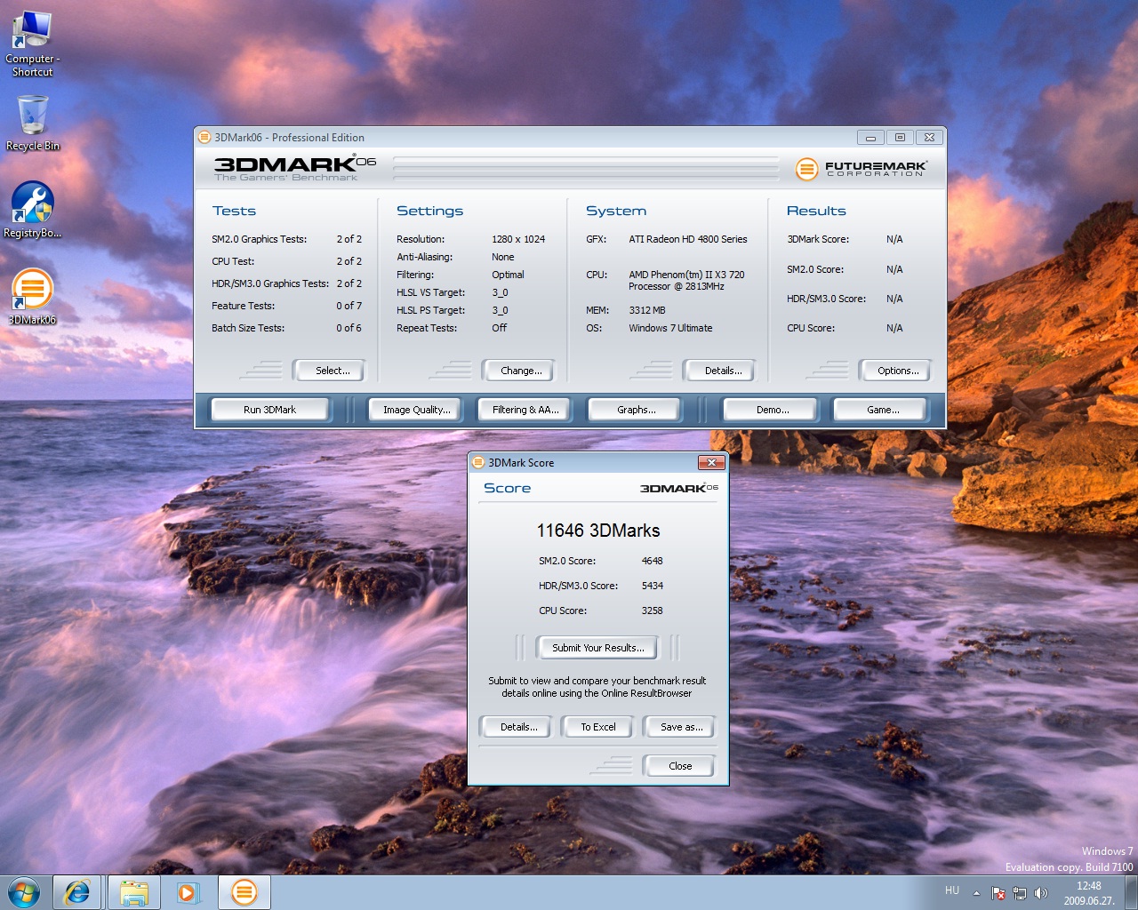Open the volume speaker tray icon
Screen dimensions: 1138x910
click(x=1041, y=892)
